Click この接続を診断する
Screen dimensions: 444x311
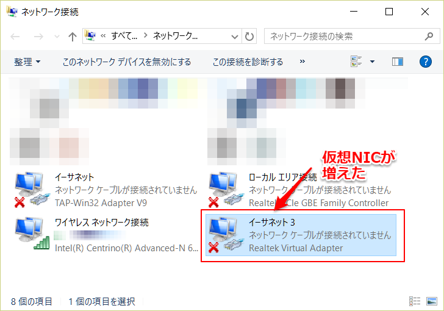pos(248,62)
